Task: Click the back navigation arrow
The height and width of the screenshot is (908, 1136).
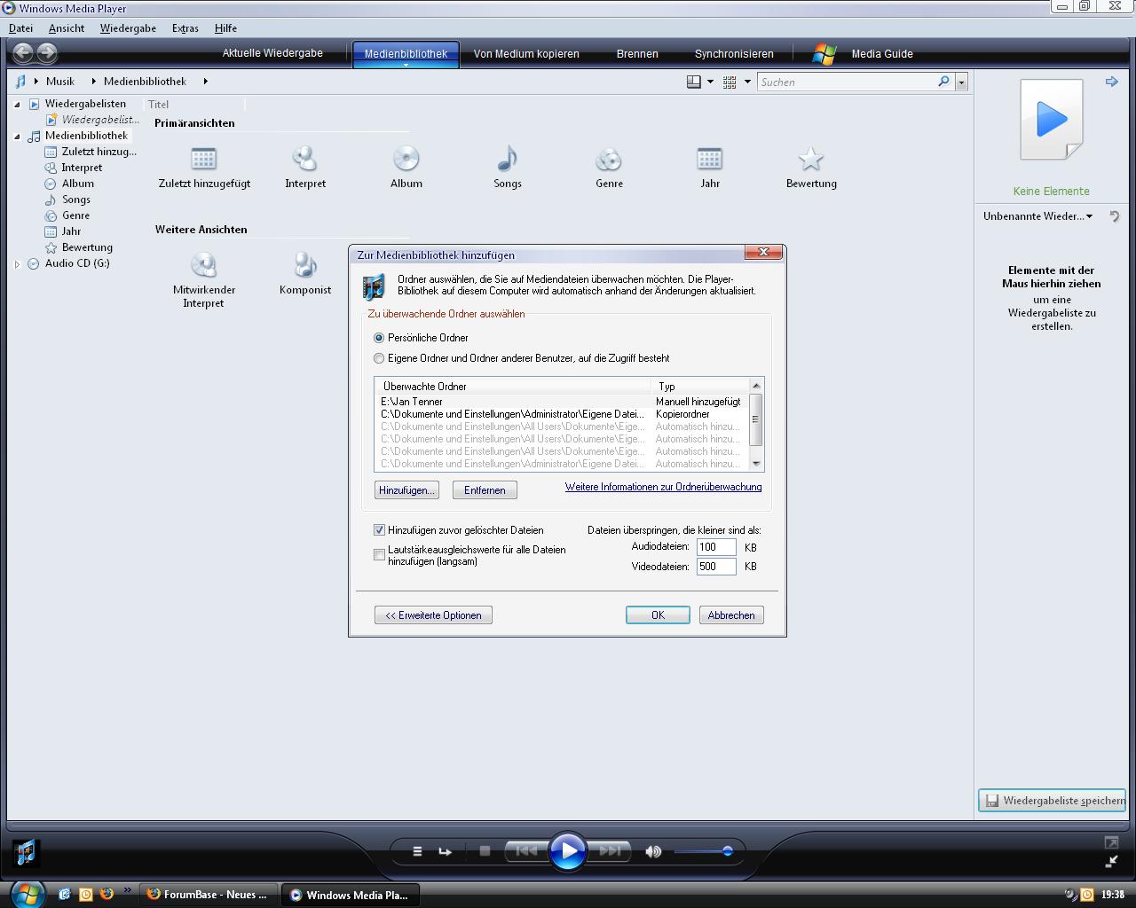Action: coord(23,53)
